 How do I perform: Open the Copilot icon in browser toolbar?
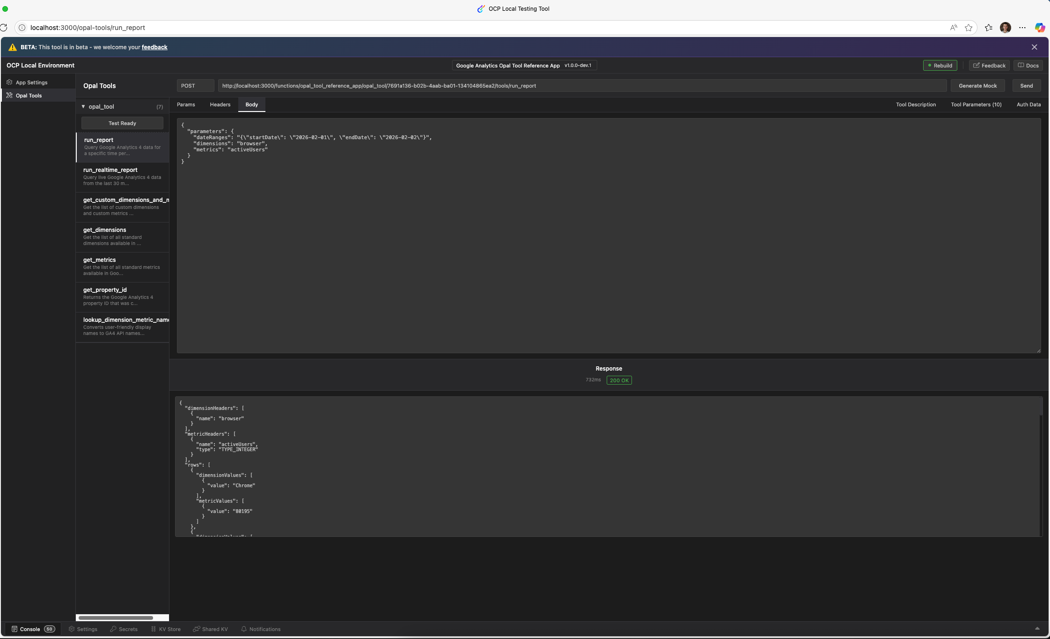(x=1039, y=28)
